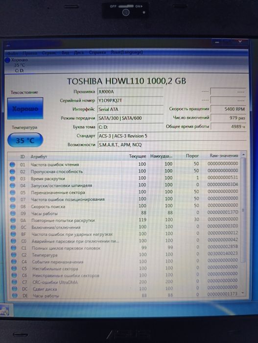
Task: Click the Raw-значения column header
Action: point(224,155)
